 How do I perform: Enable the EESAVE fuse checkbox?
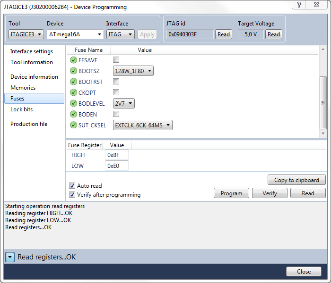[x=116, y=60]
